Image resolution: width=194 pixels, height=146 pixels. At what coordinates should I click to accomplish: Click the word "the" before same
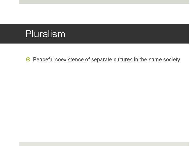(143, 60)
